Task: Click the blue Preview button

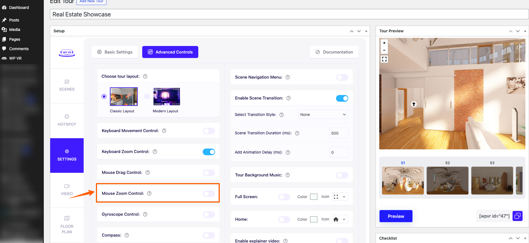Action: click(x=396, y=216)
